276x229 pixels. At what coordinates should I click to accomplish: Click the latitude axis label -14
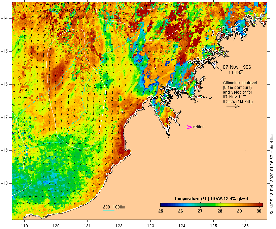tap(4, 18)
